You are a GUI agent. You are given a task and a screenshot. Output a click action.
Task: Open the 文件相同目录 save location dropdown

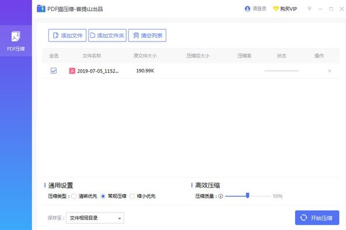tap(95, 218)
